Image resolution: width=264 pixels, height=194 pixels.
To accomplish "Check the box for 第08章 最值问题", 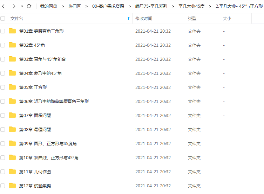I will point(2,129).
